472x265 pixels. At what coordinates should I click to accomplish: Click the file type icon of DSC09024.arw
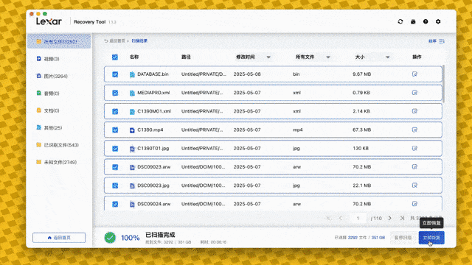click(132, 205)
